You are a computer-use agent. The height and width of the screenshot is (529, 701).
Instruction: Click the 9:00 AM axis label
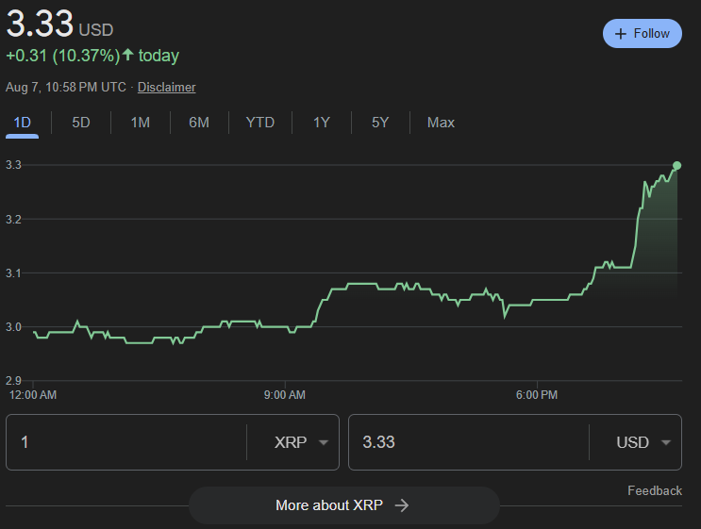(x=285, y=395)
